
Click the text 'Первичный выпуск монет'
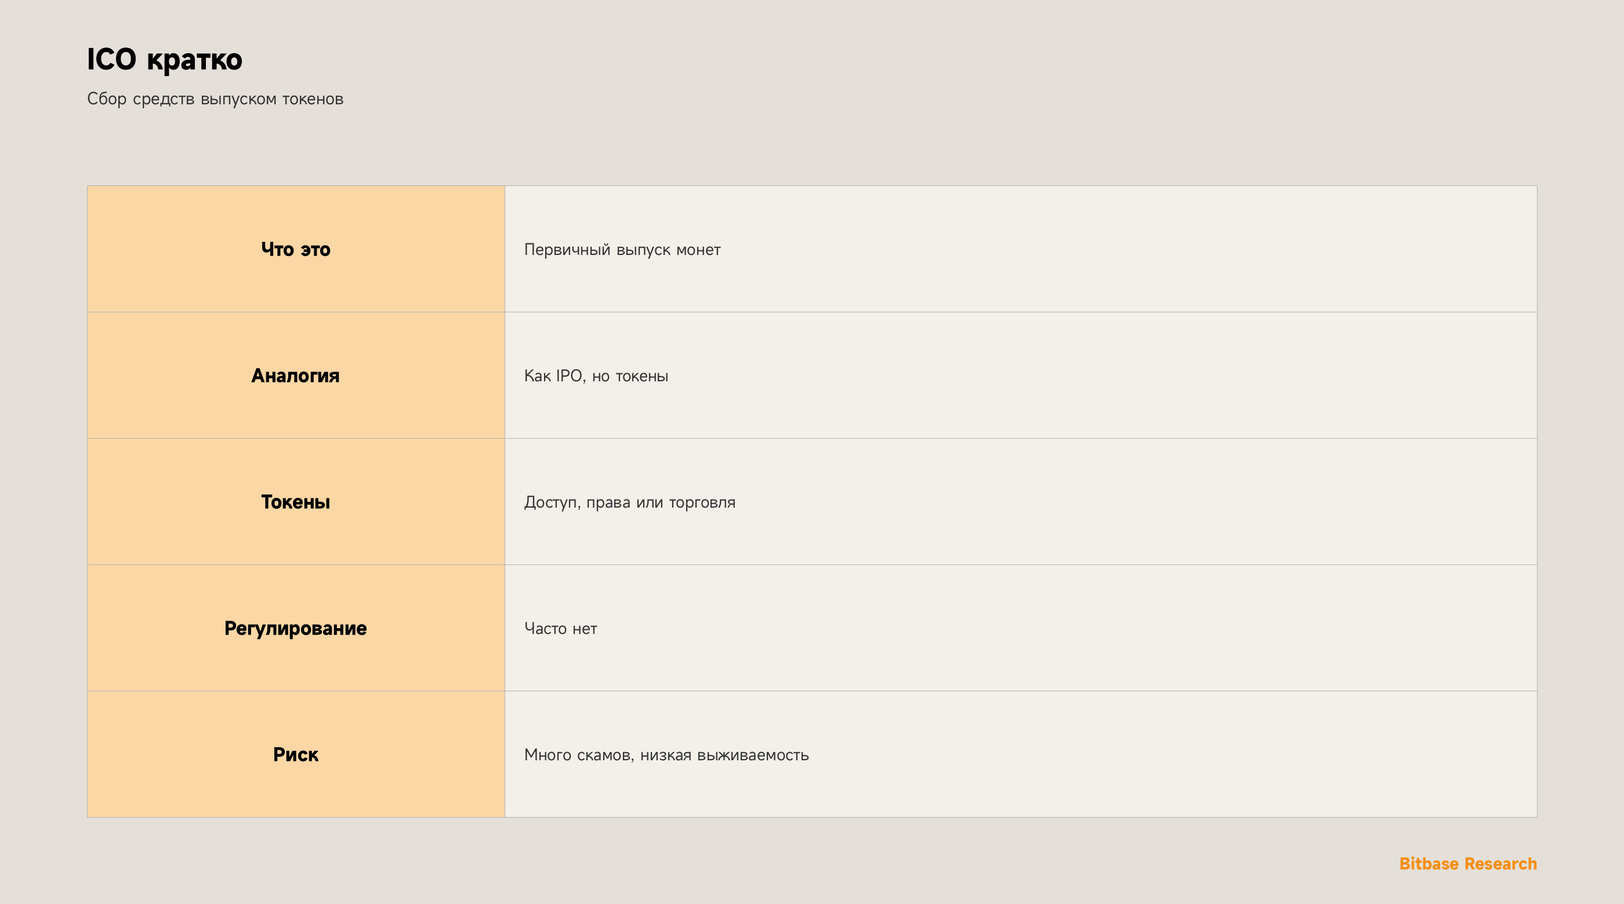[x=622, y=250]
